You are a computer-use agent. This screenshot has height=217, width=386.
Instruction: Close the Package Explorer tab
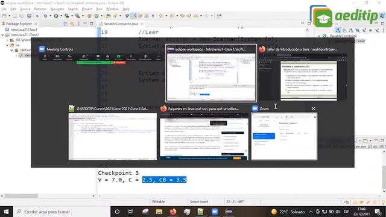click(x=36, y=24)
